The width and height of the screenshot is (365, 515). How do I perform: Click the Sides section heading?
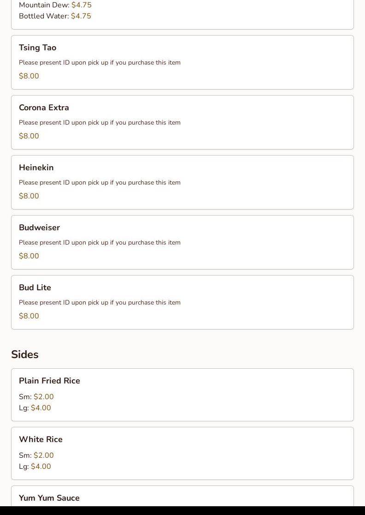click(x=25, y=354)
